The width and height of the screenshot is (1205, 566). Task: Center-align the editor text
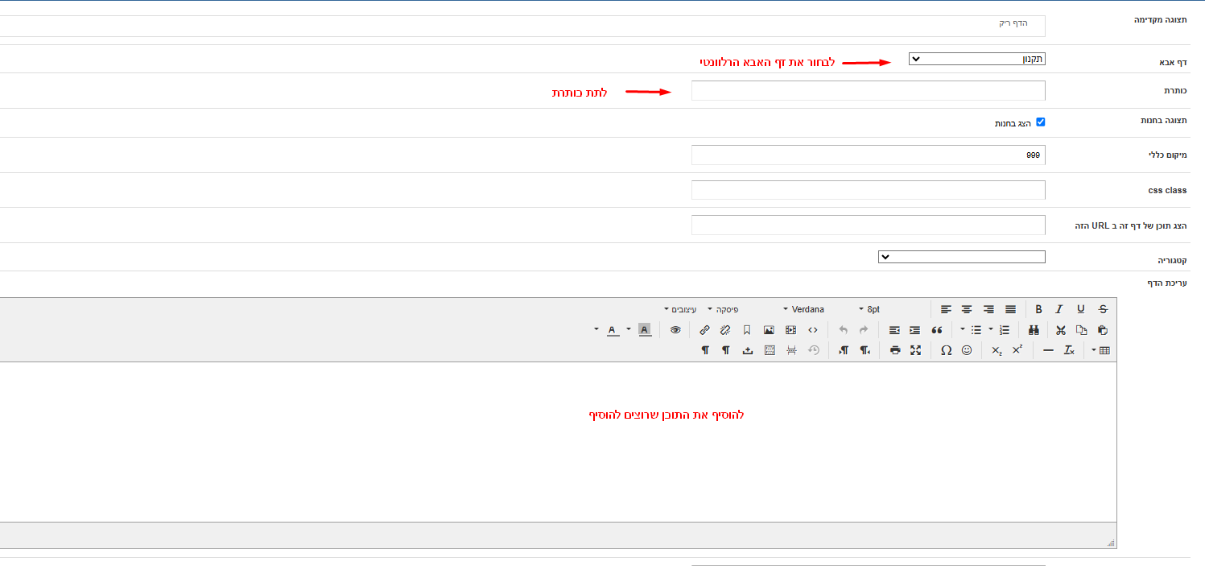coord(967,309)
